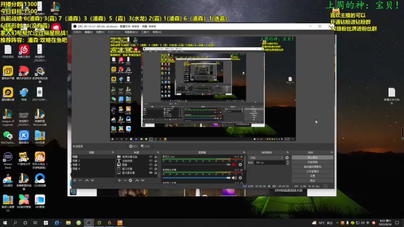Pop out the Scenes dock panel
The width and height of the screenshot is (404, 227).
pos(113,152)
